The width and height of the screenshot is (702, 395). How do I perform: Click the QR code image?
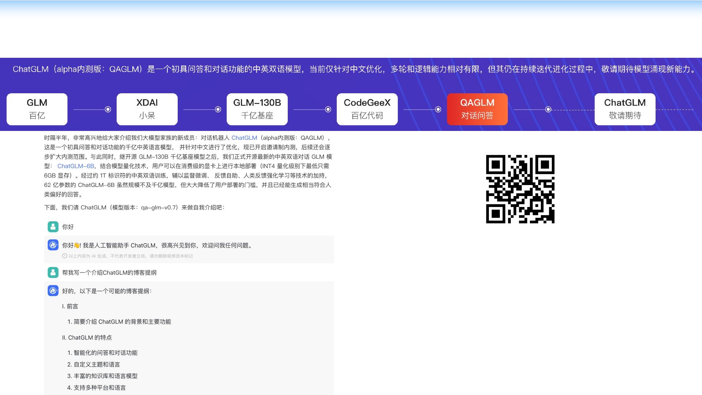tap(520, 189)
